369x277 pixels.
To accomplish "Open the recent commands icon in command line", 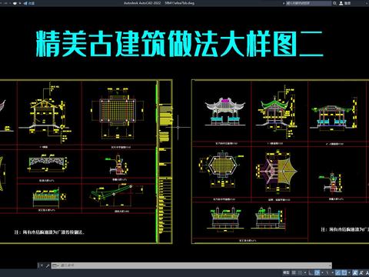I will coord(55,265).
